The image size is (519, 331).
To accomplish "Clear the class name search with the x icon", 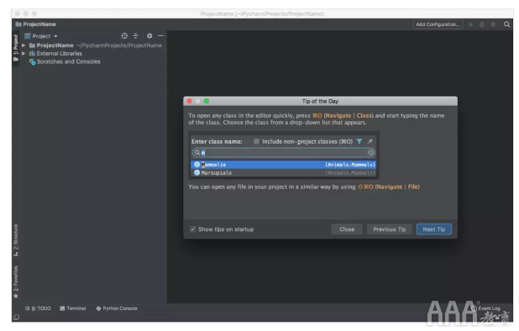I will [370, 153].
